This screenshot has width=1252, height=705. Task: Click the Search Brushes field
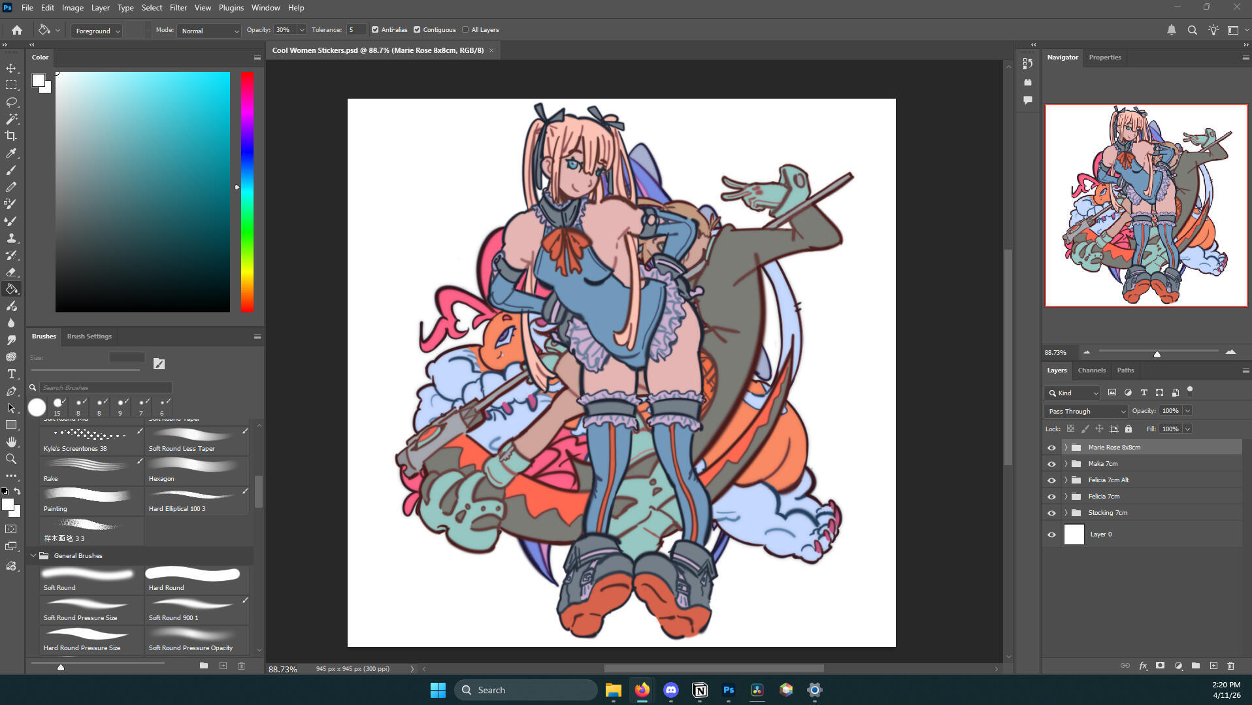pyautogui.click(x=105, y=388)
